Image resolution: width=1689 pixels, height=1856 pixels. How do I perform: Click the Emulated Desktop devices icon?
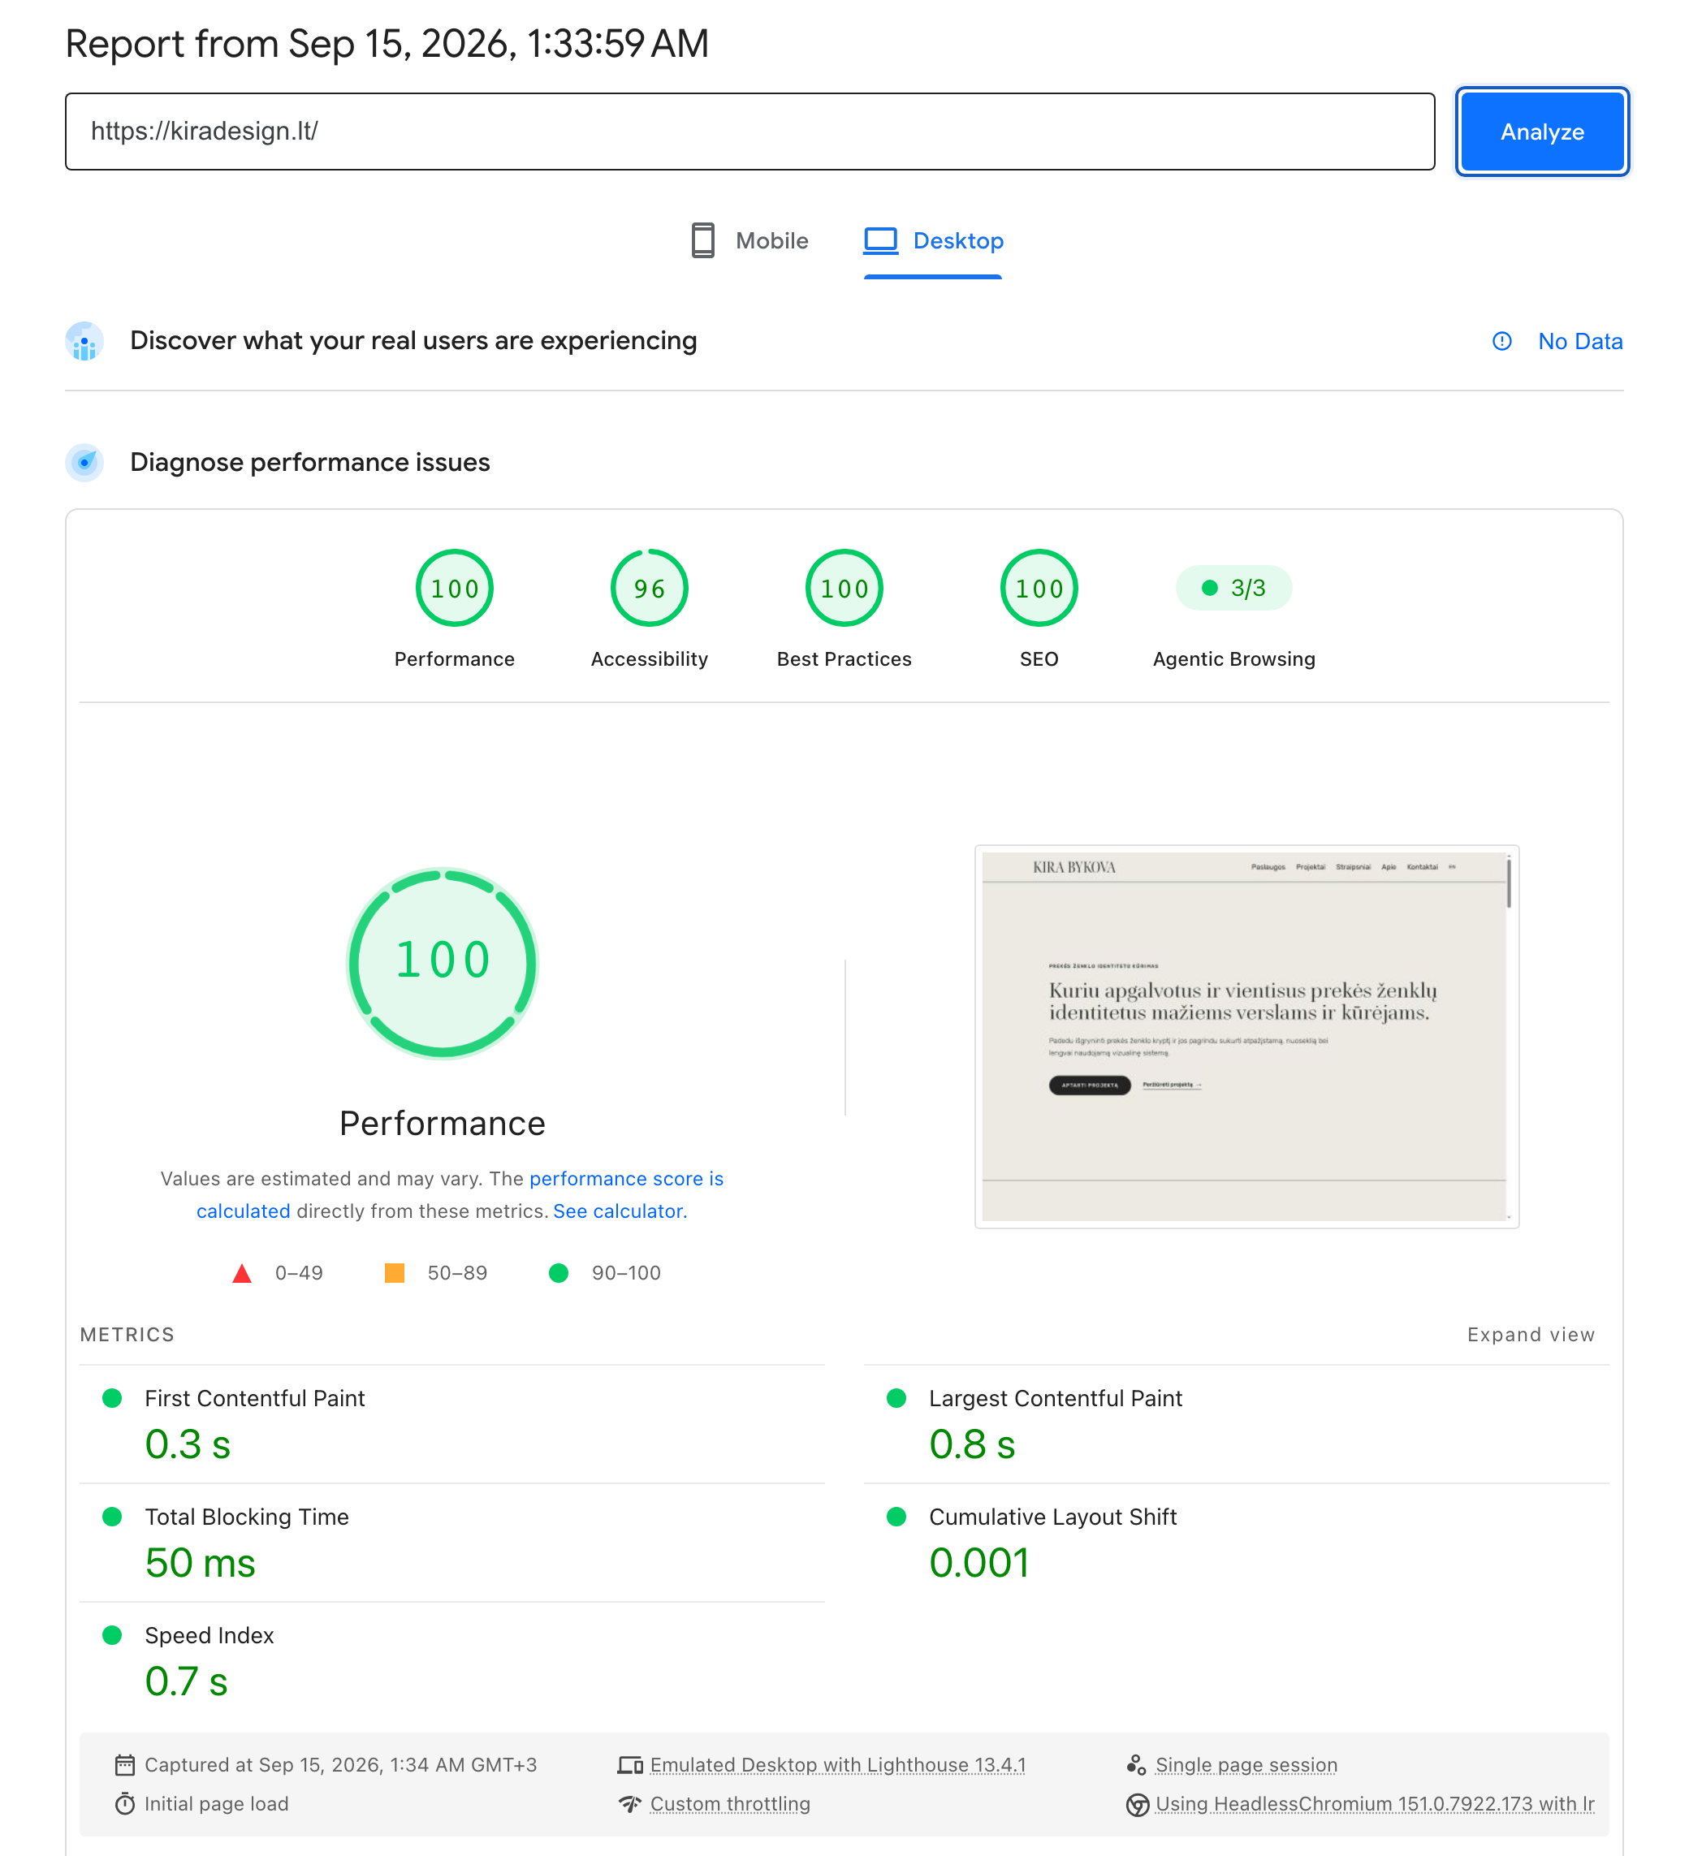[x=630, y=1765]
